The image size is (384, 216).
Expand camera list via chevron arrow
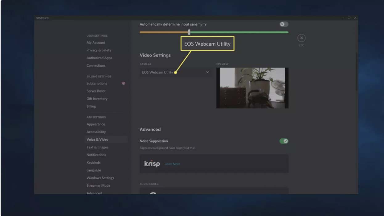pyautogui.click(x=207, y=72)
